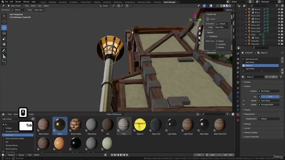Pick the Transform tool in left toolbar
The image size is (285, 160).
point(4,44)
